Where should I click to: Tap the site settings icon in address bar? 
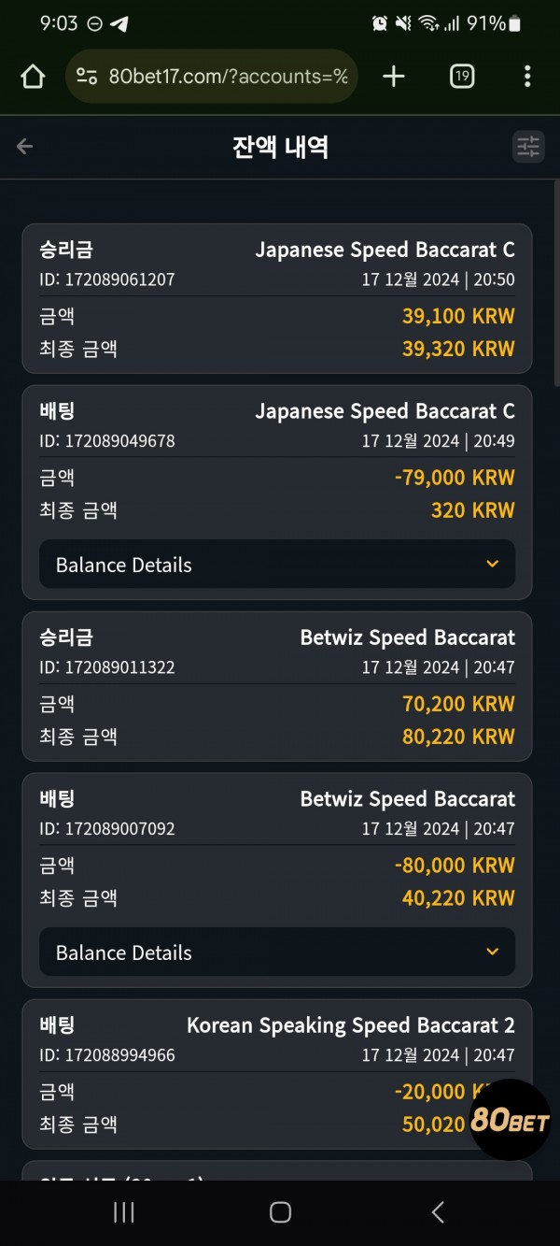point(87,77)
